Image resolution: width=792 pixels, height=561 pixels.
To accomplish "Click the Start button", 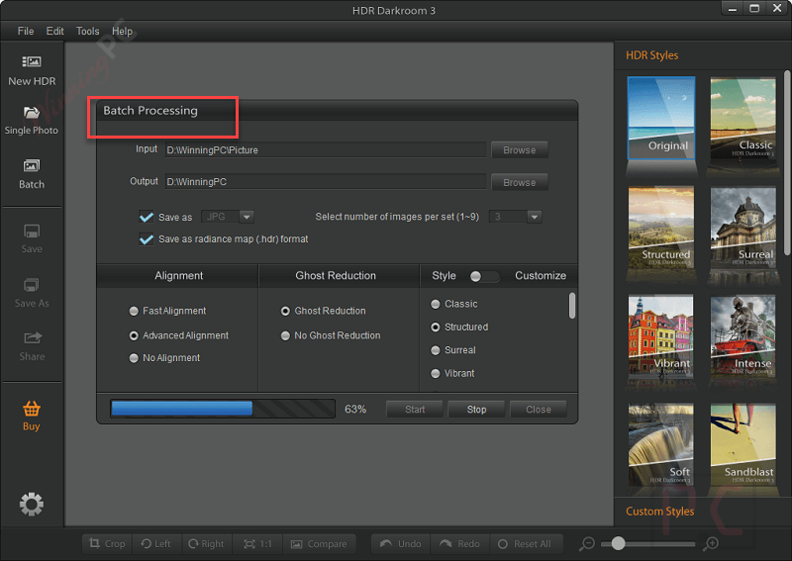I will tap(415, 410).
